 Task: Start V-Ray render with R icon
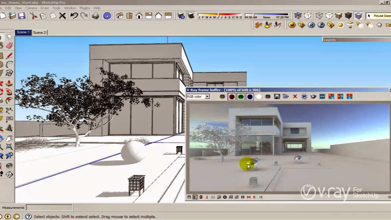pyautogui.click(x=311, y=25)
